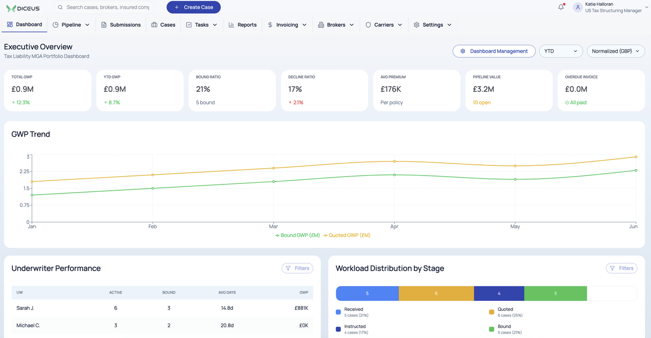
Task: Click the All paid check icon
Action: click(567, 103)
